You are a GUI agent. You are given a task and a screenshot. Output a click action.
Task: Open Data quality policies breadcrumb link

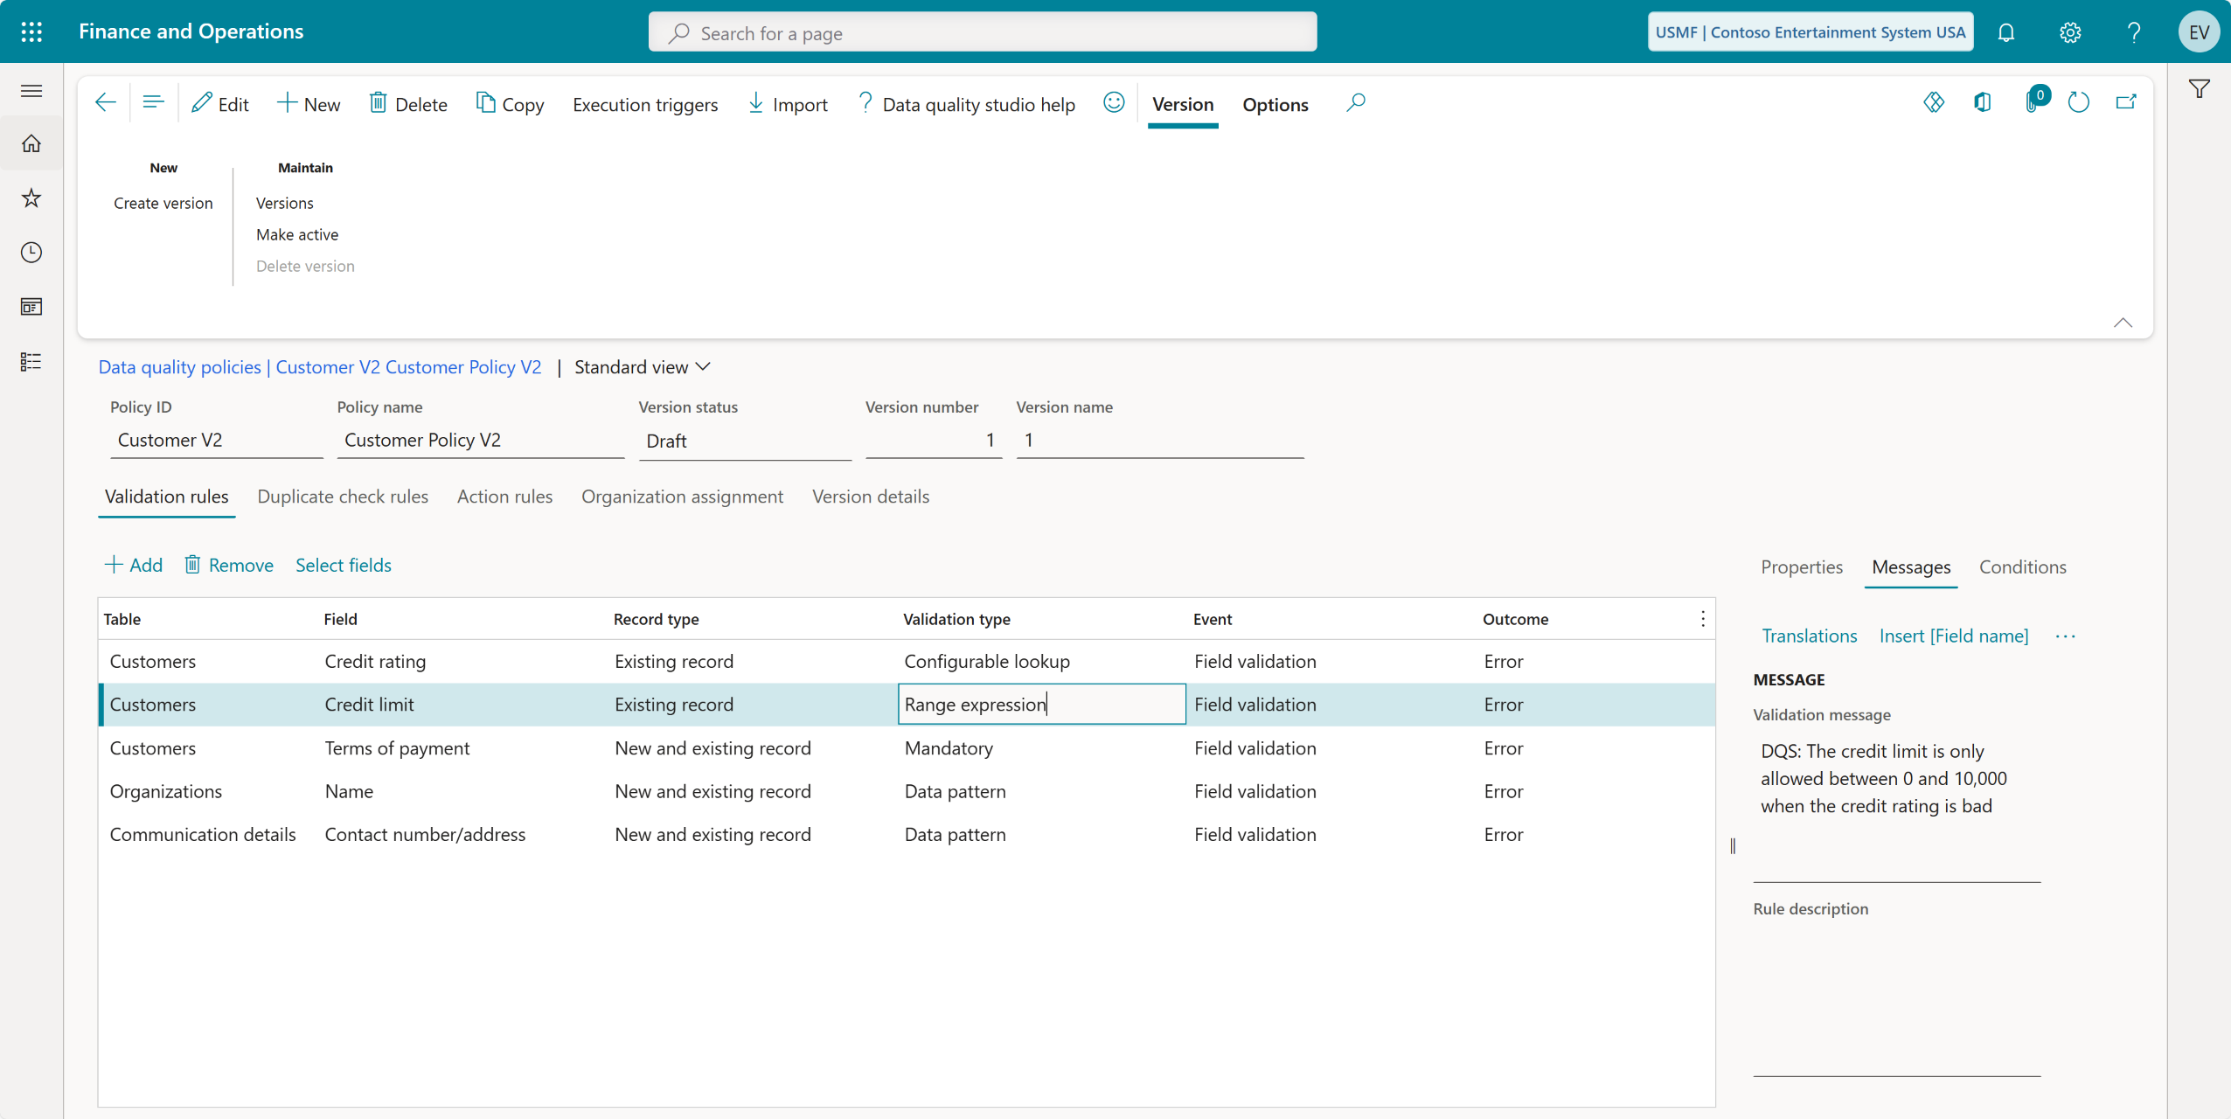coord(179,367)
